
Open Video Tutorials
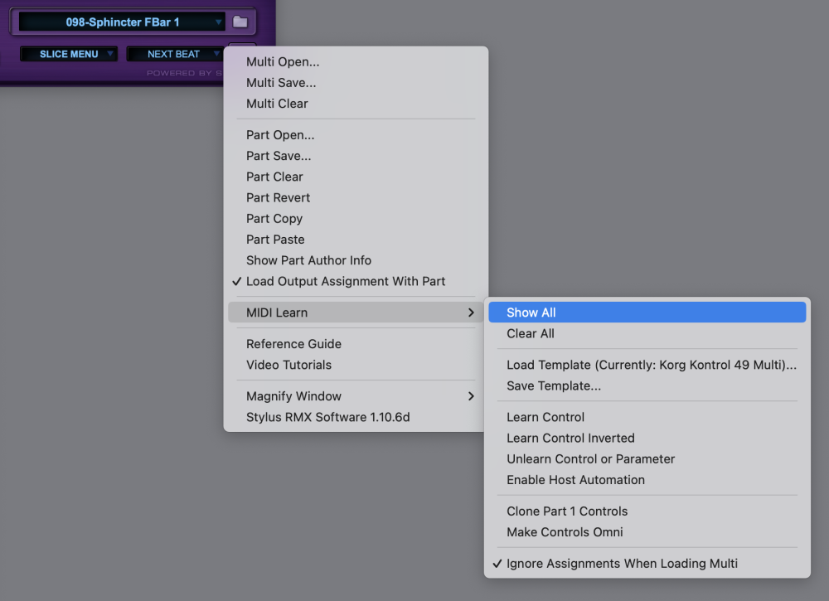(288, 365)
